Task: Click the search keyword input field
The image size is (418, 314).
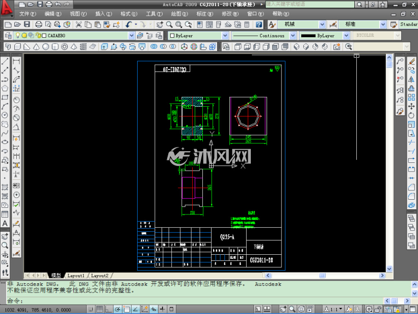Action: coord(310,4)
